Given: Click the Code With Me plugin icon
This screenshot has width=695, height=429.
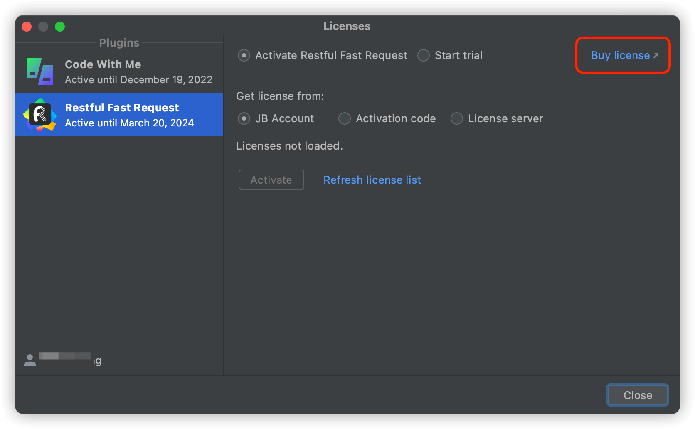Looking at the screenshot, I should pyautogui.click(x=40, y=71).
